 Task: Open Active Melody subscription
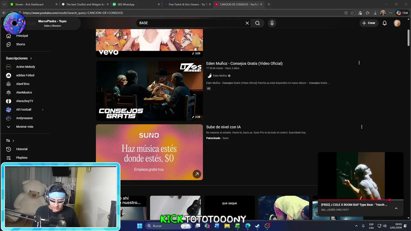[25, 67]
